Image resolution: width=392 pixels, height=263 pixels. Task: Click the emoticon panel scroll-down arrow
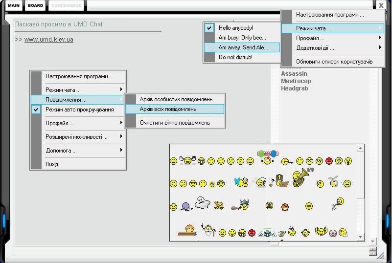pyautogui.click(x=361, y=237)
